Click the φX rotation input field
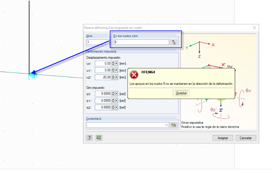This screenshot has height=170, width=272. [103, 94]
